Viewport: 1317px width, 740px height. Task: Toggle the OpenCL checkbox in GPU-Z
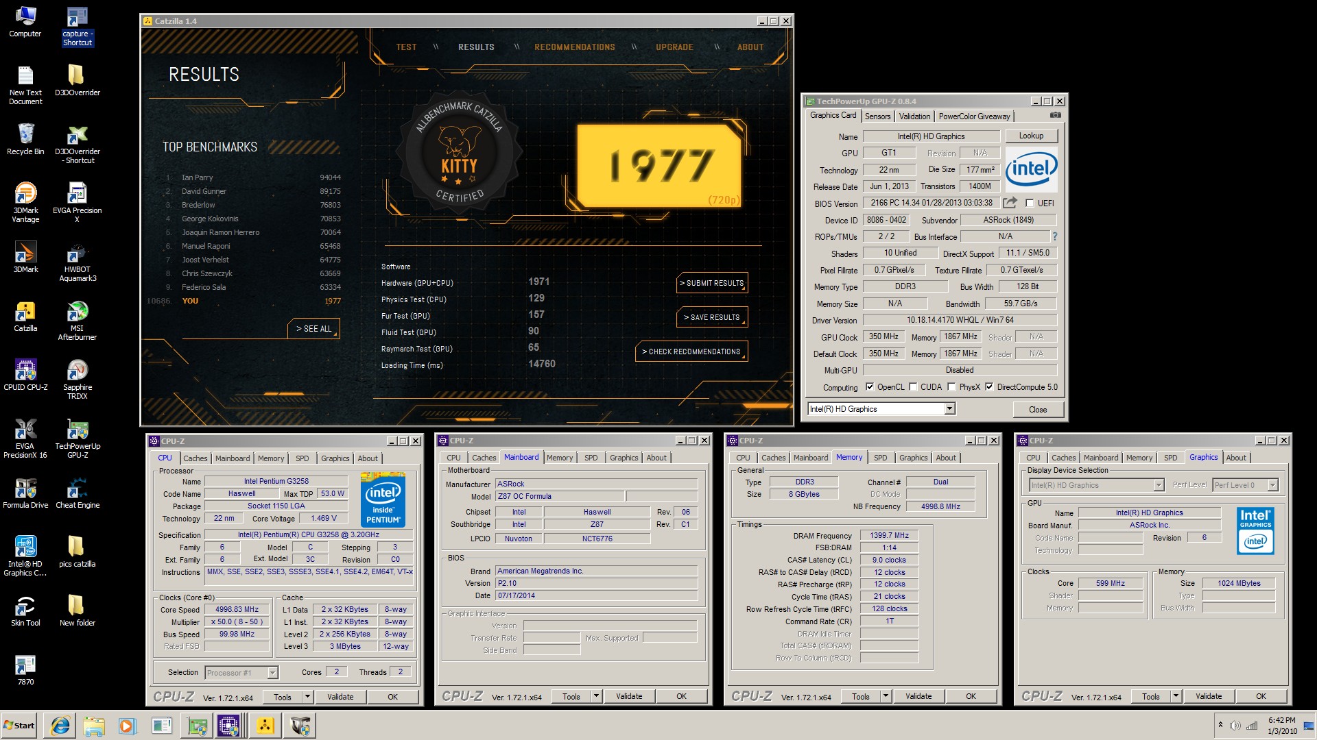click(870, 386)
